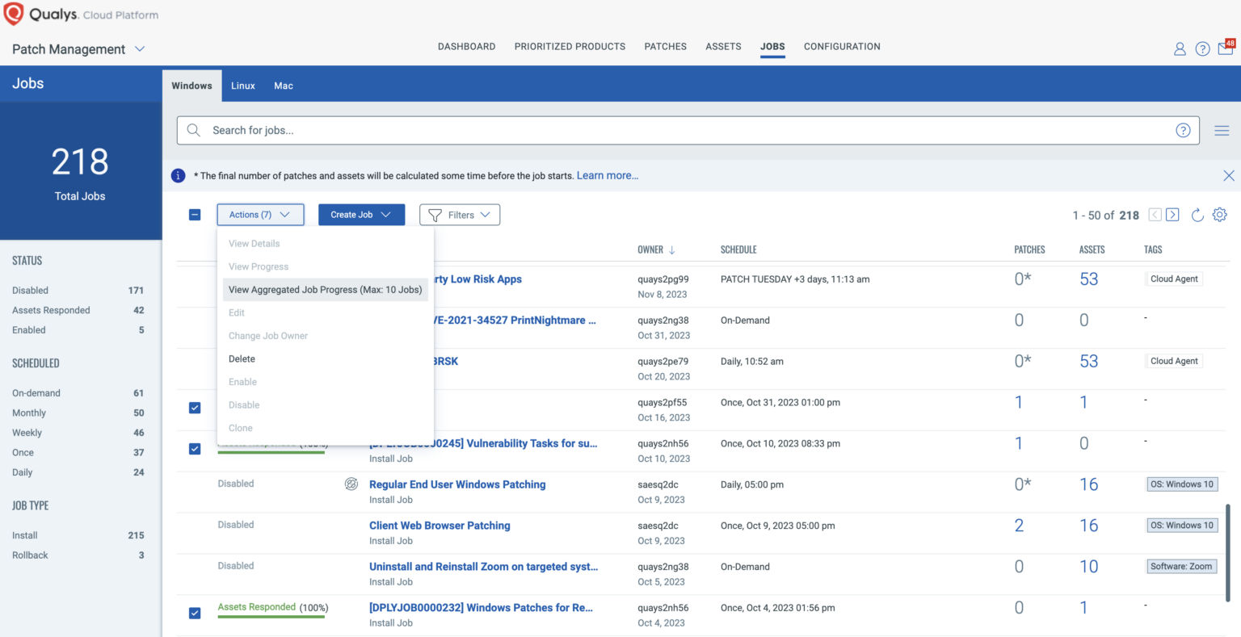The height and width of the screenshot is (637, 1241).
Task: Expand the Filters dropdown
Action: tap(459, 215)
